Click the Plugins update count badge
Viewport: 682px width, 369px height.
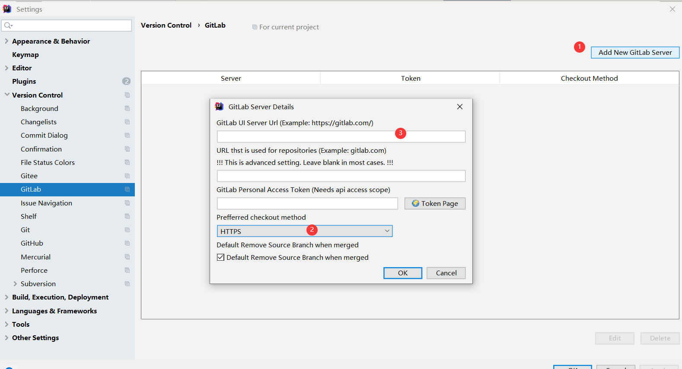tap(126, 81)
